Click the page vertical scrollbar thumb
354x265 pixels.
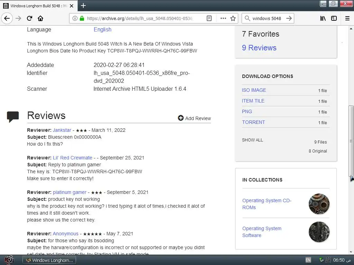(x=351, y=141)
